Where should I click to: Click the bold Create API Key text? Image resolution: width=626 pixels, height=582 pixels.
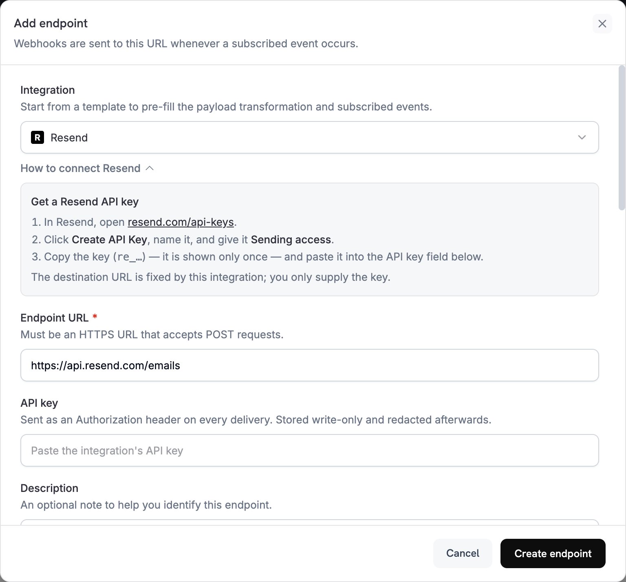pyautogui.click(x=109, y=240)
